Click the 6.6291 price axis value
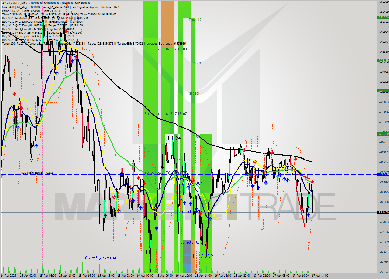 [384, 262]
